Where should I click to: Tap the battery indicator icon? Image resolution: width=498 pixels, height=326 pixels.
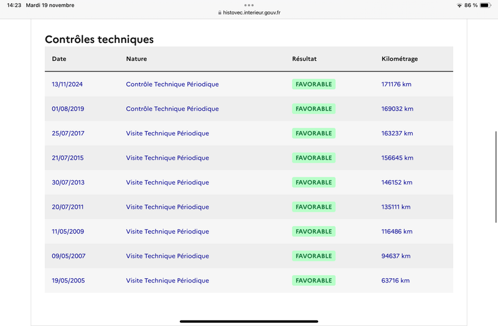[x=486, y=6]
